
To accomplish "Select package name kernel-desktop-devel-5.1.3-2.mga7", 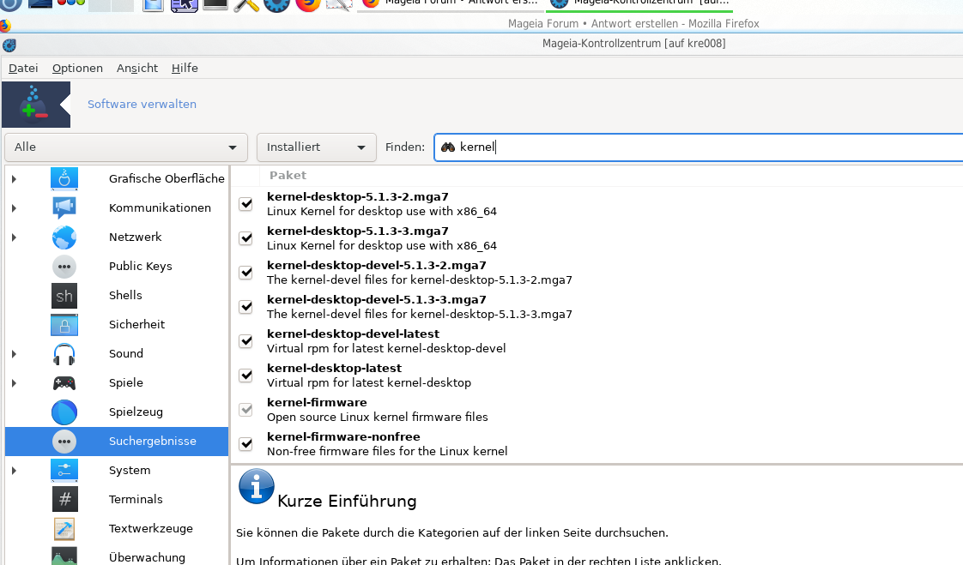I will 377,266.
